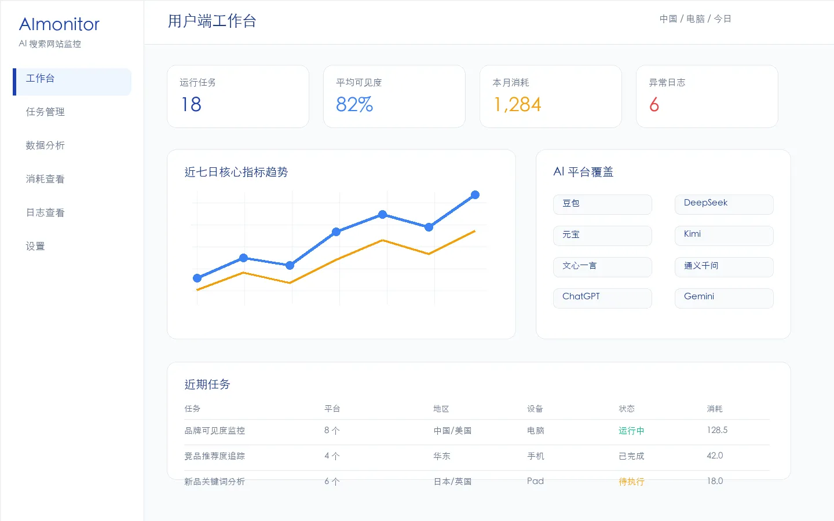Click the 竞品推荐度追踪 task name
The height and width of the screenshot is (521, 834).
[215, 456]
